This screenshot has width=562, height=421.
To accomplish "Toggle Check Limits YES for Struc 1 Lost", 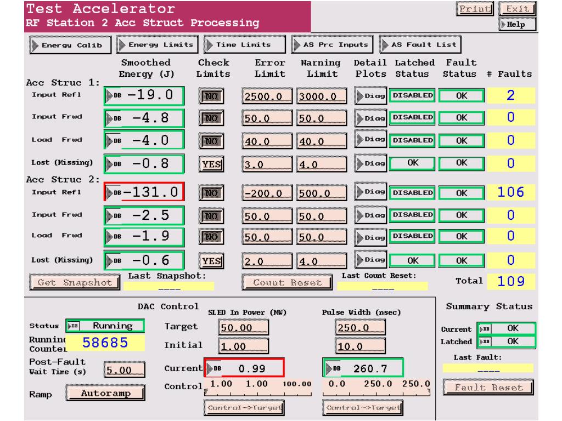I will click(x=211, y=164).
